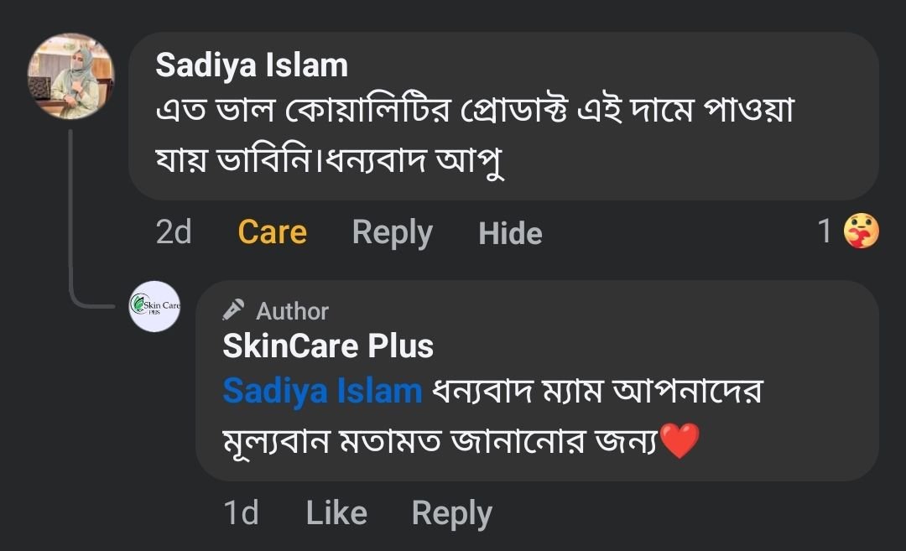
Task: Click the Author pencil badge icon
Action: [x=234, y=310]
